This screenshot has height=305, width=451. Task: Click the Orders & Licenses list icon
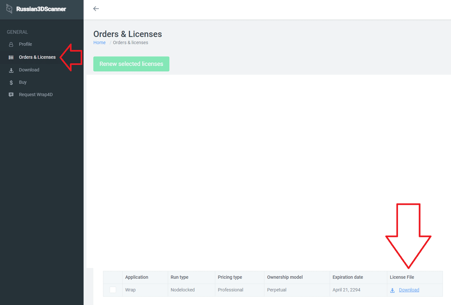11,57
